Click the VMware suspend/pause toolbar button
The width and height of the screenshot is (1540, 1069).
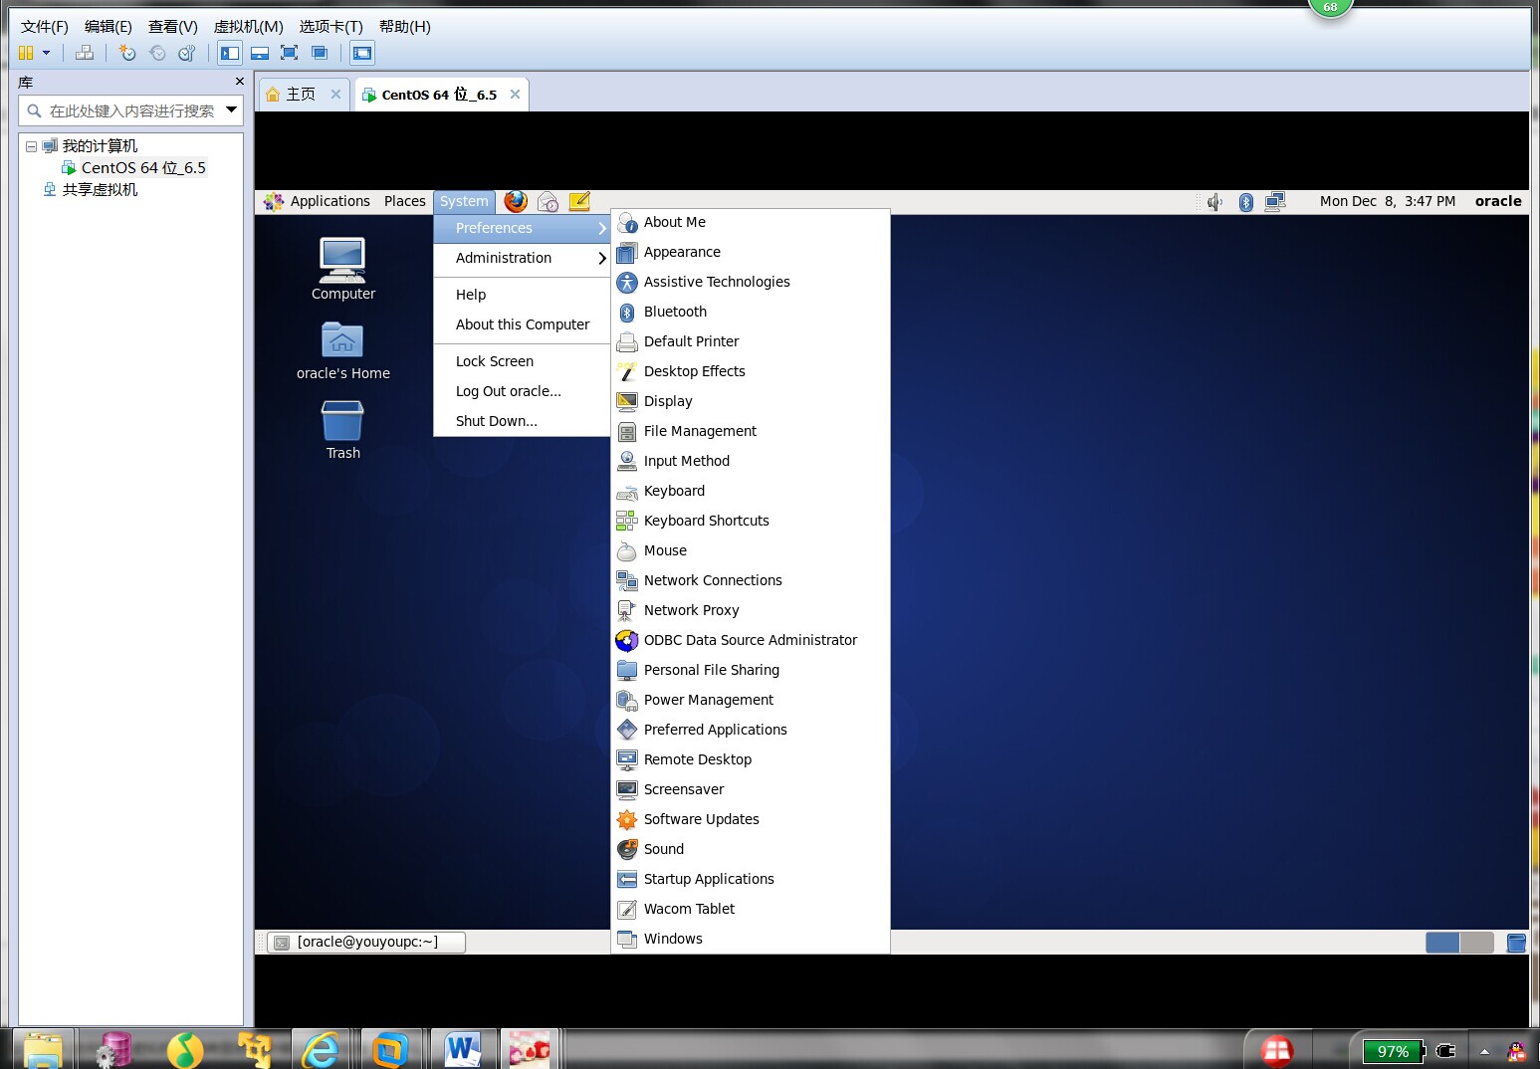pos(26,53)
